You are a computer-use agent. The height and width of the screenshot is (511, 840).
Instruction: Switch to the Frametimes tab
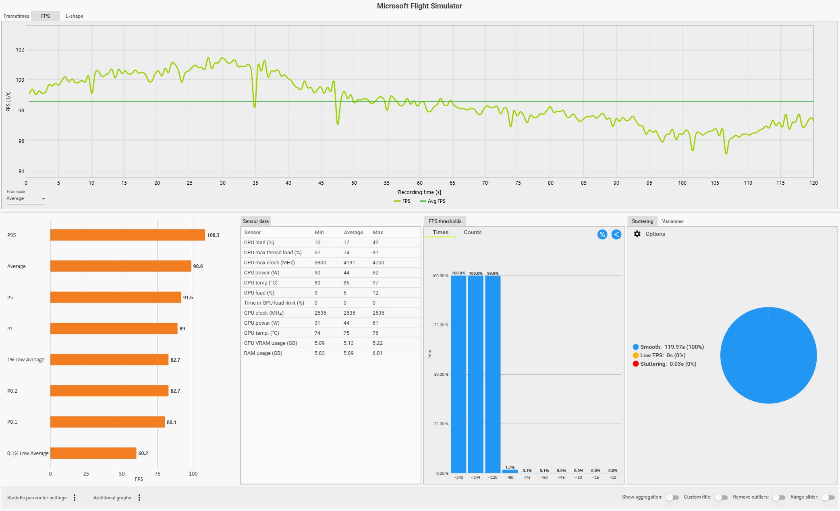[x=17, y=16]
